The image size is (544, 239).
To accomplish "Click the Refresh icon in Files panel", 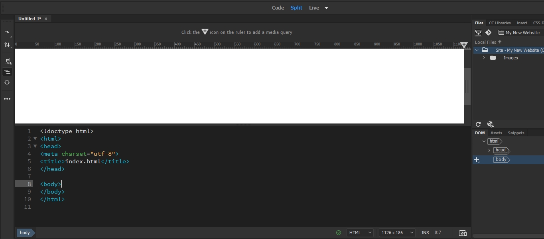I will pyautogui.click(x=478, y=124).
